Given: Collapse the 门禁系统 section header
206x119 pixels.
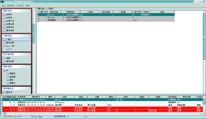Looking at the screenshot, I should 29,36.
